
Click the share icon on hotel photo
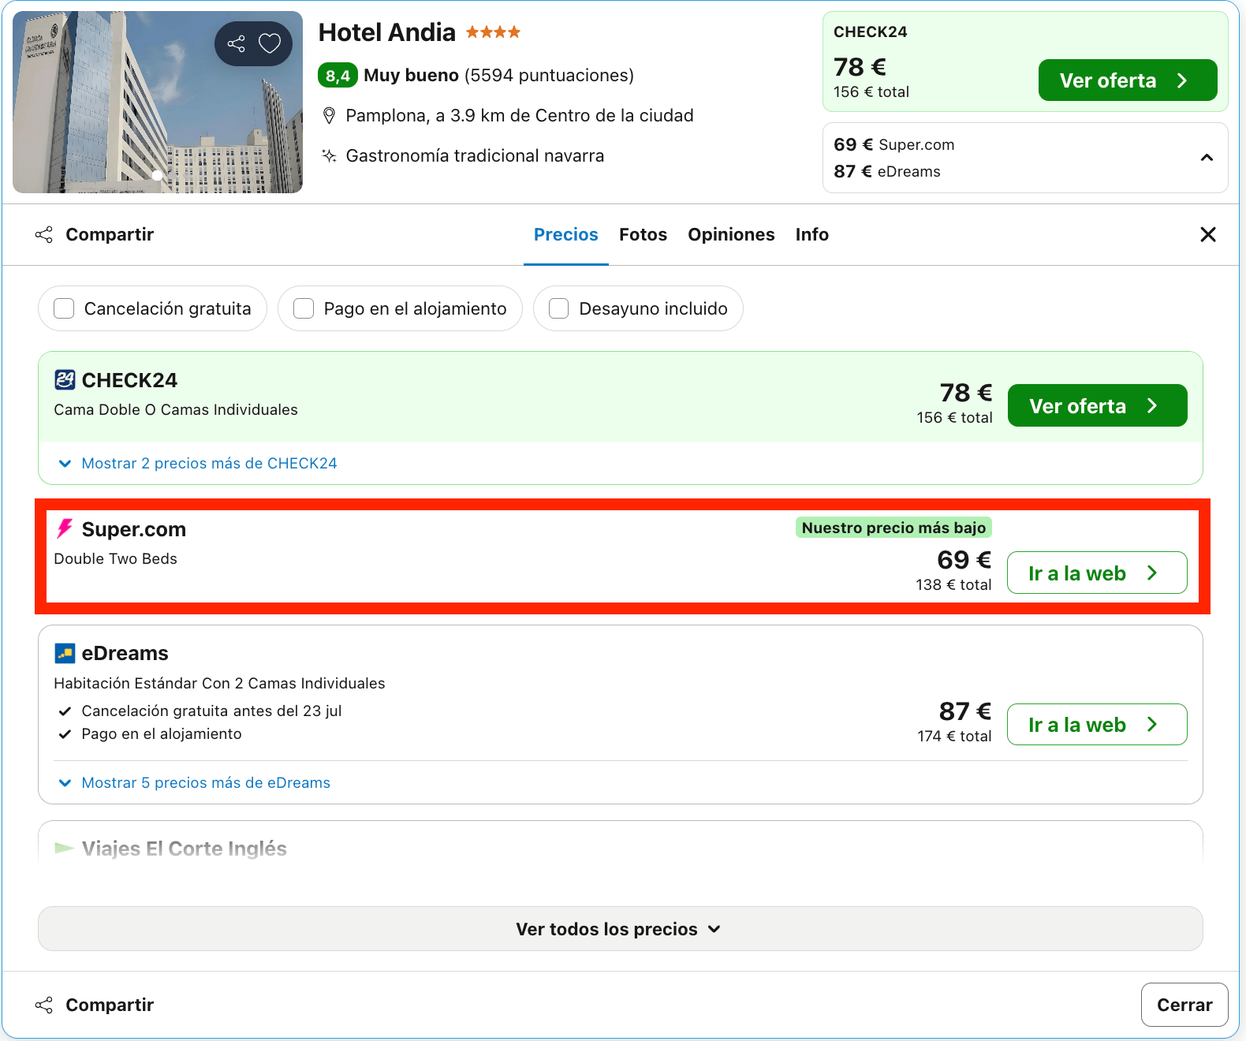click(x=236, y=43)
